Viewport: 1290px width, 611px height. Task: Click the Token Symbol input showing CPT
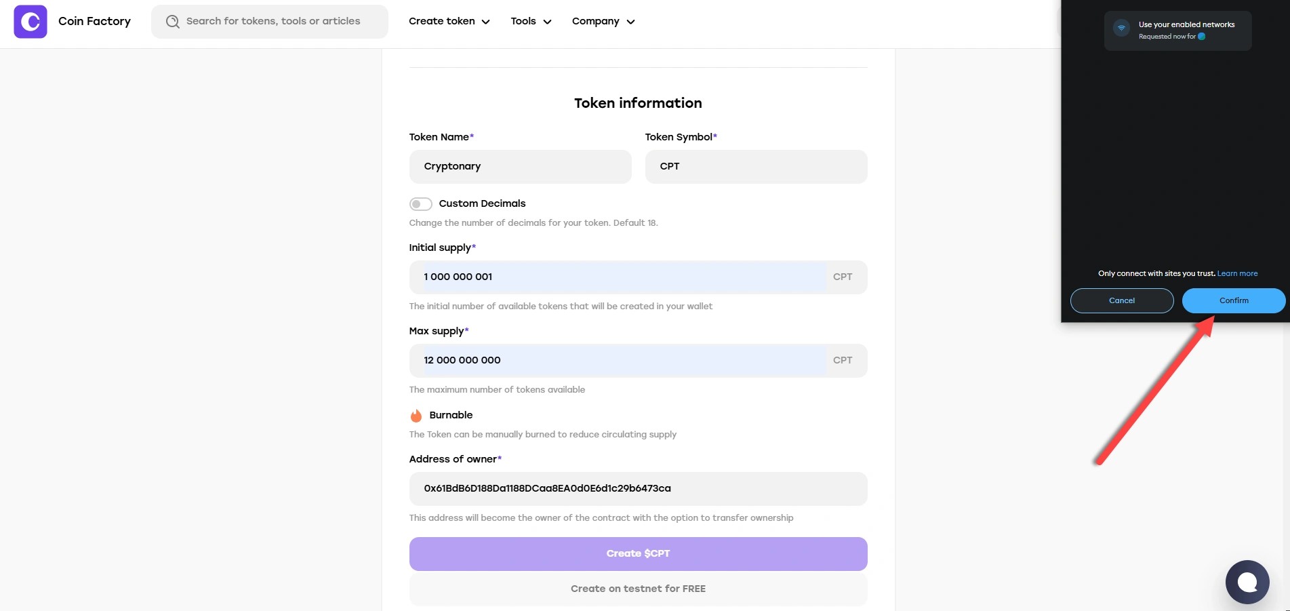click(x=756, y=166)
